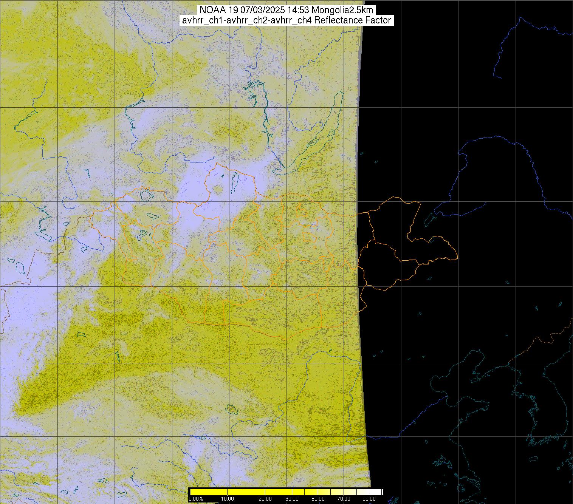Click the "10.00" colorbar label
573x504 pixels.
227,499
